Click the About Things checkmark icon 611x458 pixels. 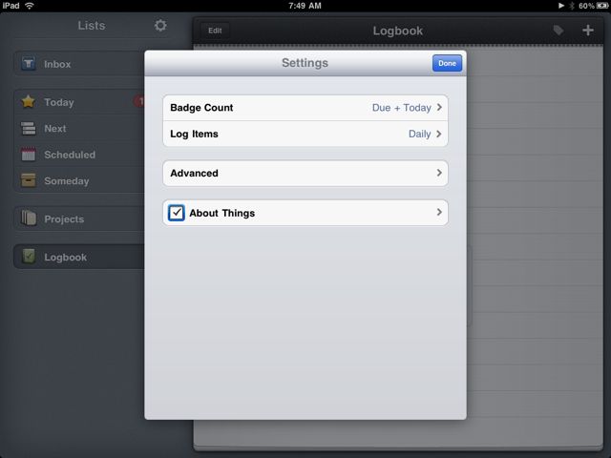tap(176, 213)
